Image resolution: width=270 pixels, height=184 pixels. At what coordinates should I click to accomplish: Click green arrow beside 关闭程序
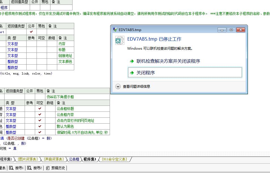tap(132, 73)
